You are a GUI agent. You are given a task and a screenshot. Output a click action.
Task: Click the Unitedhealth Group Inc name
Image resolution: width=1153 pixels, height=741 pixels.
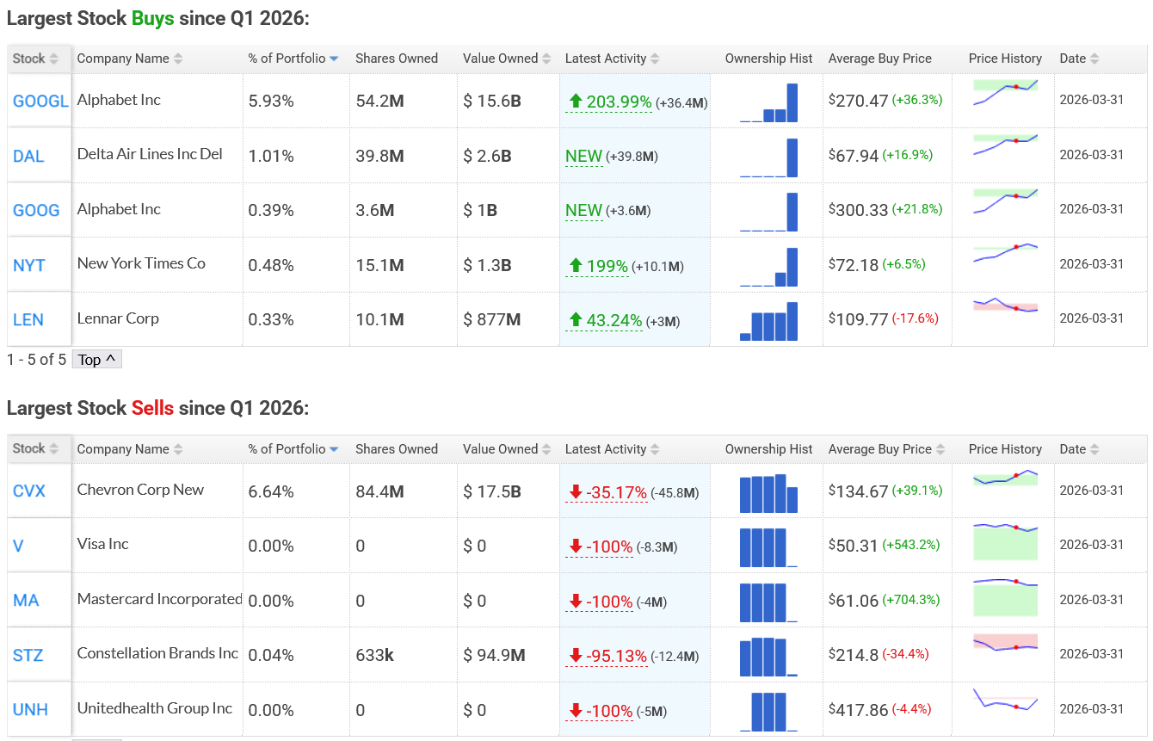(155, 708)
